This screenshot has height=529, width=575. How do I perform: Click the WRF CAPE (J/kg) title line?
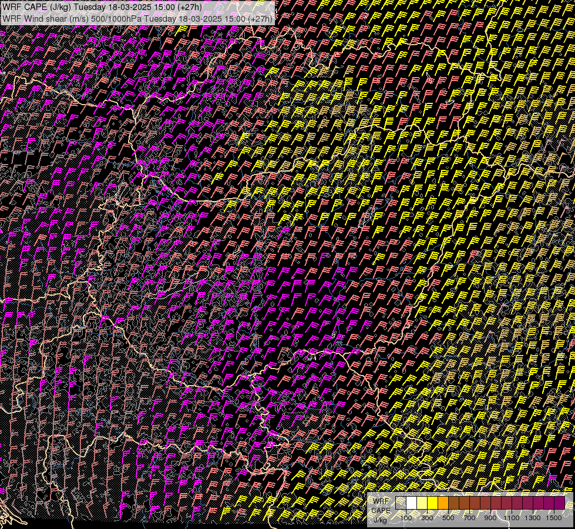coord(102,7)
